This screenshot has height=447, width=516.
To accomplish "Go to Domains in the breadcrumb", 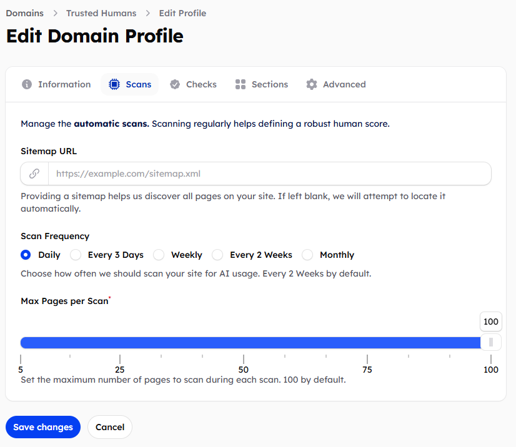I will tap(25, 13).
